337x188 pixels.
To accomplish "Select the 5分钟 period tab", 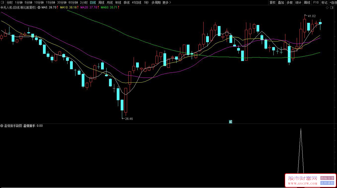I will point(29,2).
